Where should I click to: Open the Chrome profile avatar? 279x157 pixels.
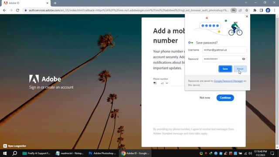click(268, 10)
